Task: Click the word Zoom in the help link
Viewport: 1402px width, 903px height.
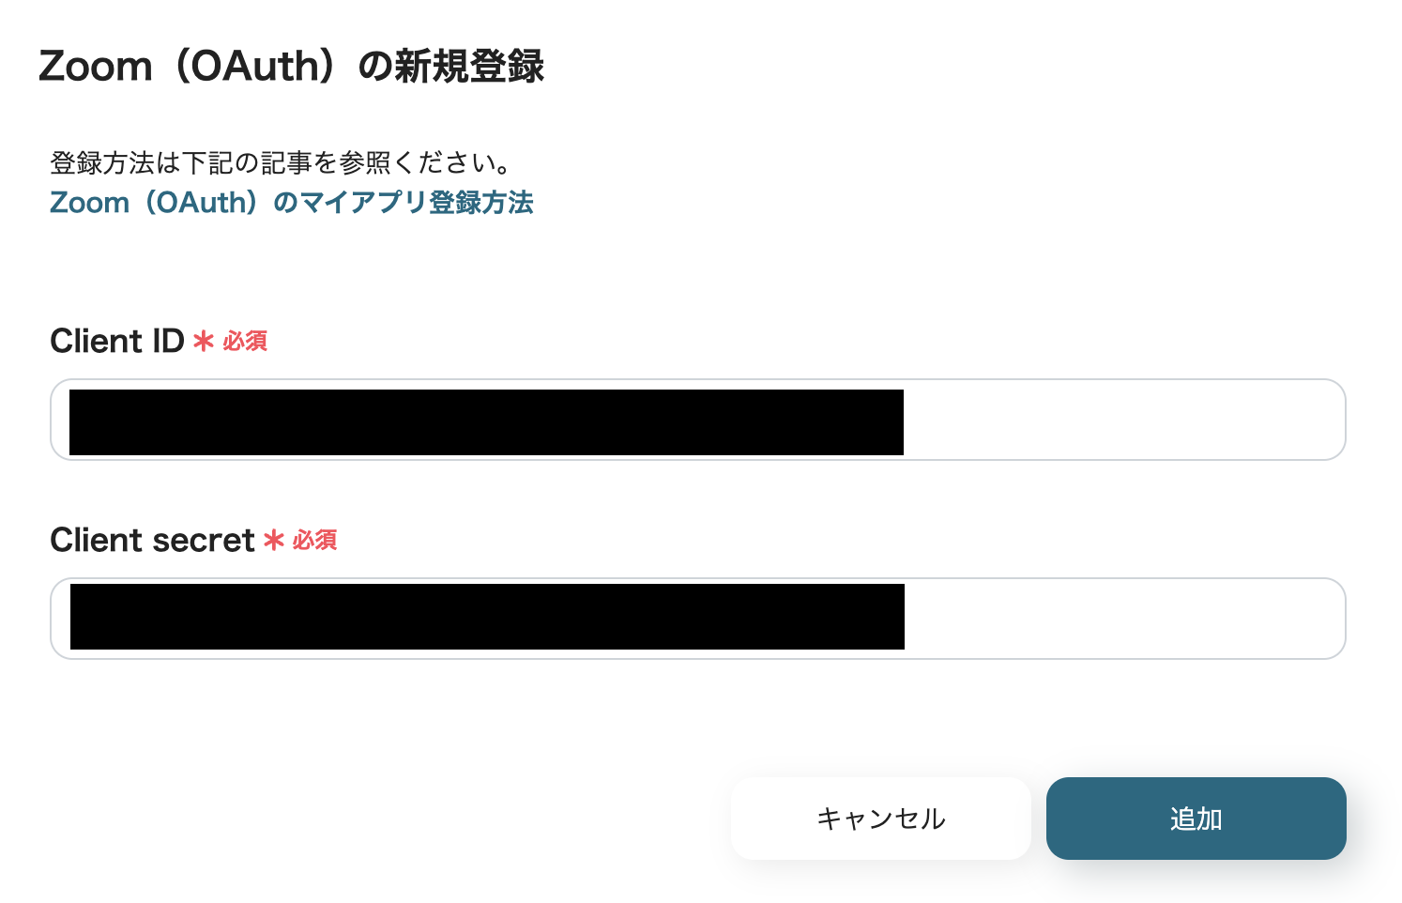Action: click(89, 203)
